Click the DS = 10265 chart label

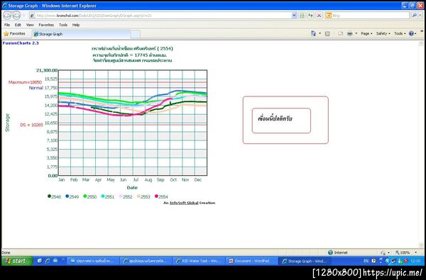(x=31, y=125)
